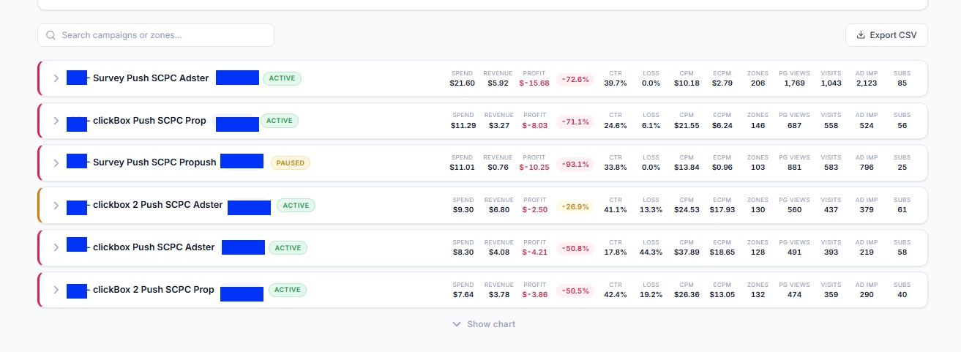
Task: Select the clickbox 2 Push SCPC Adster name
Action: (157, 205)
